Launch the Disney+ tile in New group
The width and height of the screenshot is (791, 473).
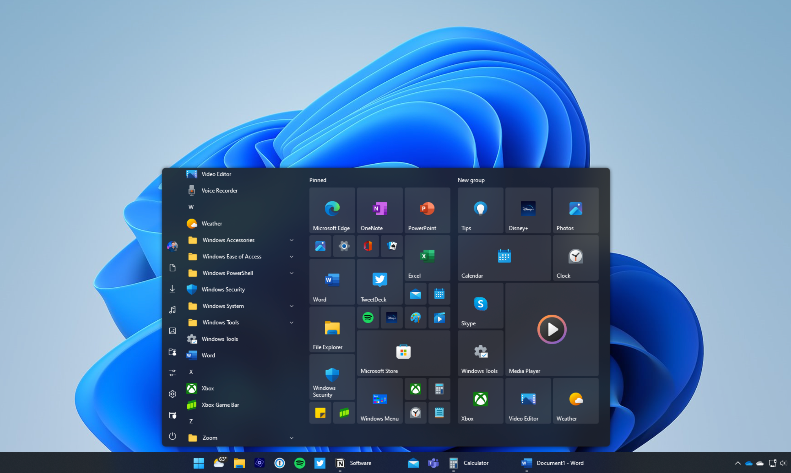[528, 210]
